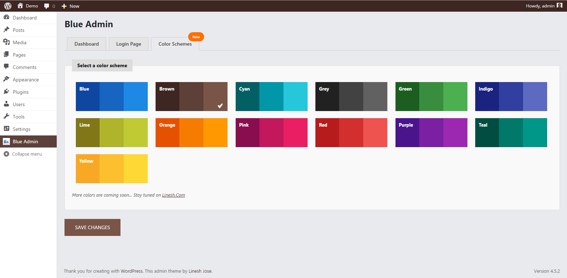The width and height of the screenshot is (567, 278).
Task: Open Plugins from the sidebar
Action: 21,92
